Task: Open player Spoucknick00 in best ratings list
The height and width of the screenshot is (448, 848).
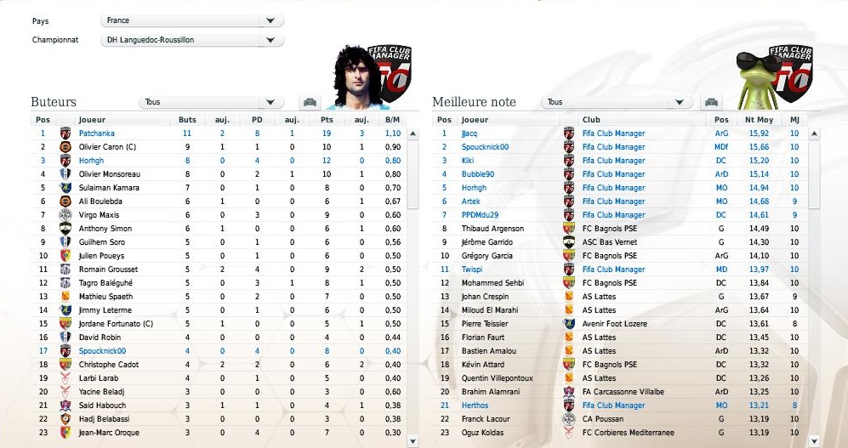Action: point(485,147)
